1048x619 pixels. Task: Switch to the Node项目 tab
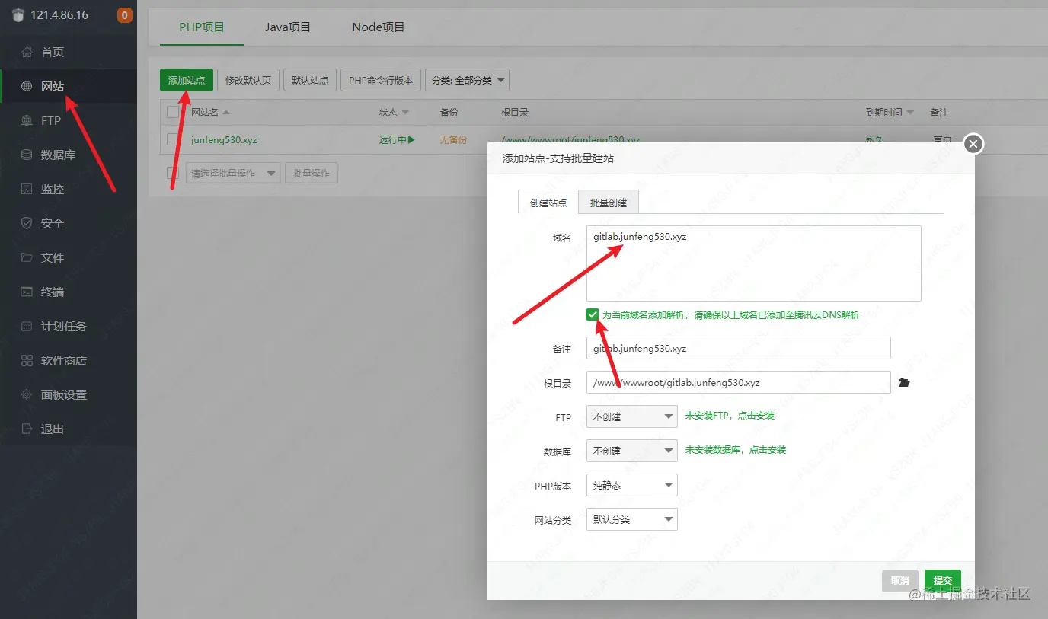[378, 27]
